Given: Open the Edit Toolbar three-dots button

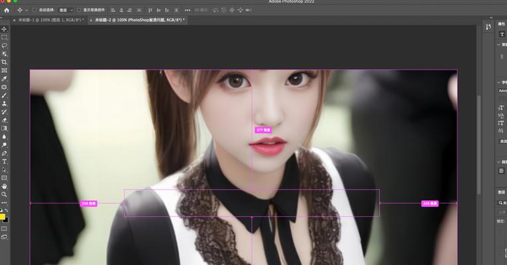Looking at the screenshot, I should [4, 203].
